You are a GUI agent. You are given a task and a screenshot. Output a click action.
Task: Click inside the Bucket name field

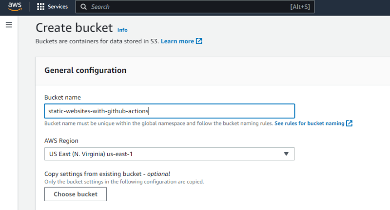pos(170,111)
